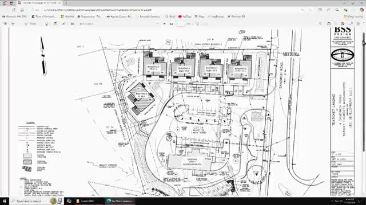Open the Windows Start menu
366x205 pixels.
pyautogui.click(x=4, y=201)
